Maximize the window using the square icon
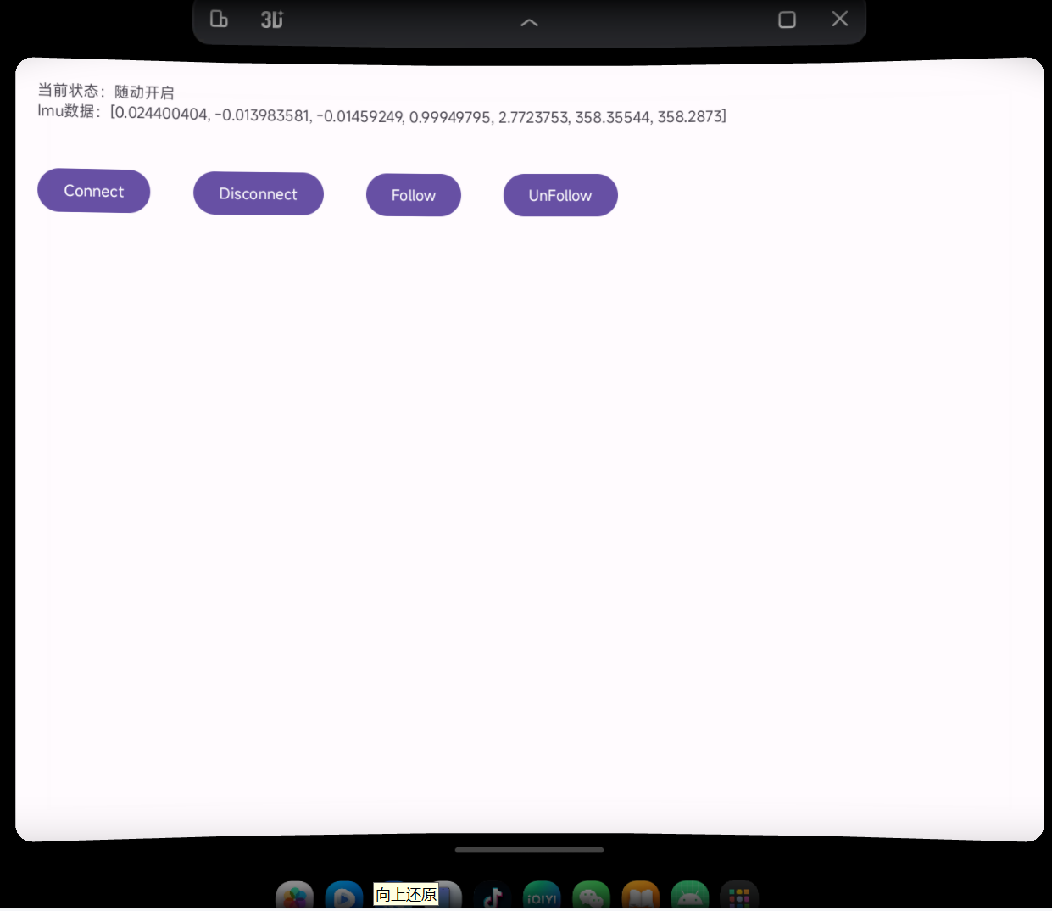Image resolution: width=1052 pixels, height=911 pixels. click(787, 20)
